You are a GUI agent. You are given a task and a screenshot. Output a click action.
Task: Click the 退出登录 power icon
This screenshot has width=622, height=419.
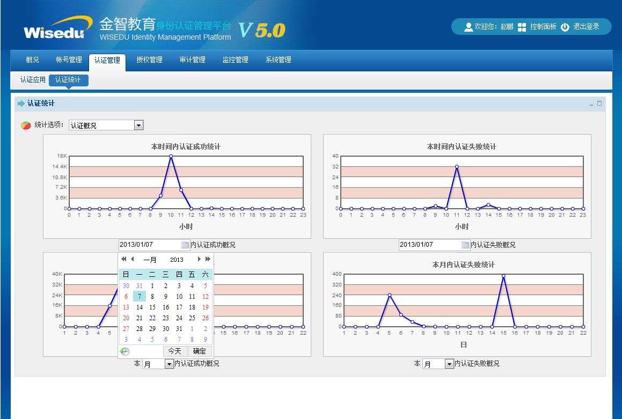(565, 27)
